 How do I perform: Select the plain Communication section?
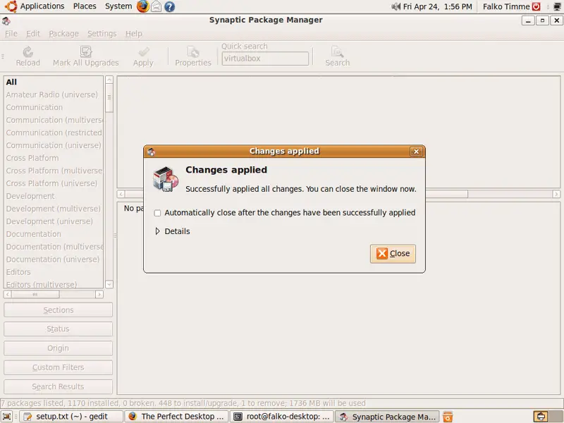[x=54, y=107]
